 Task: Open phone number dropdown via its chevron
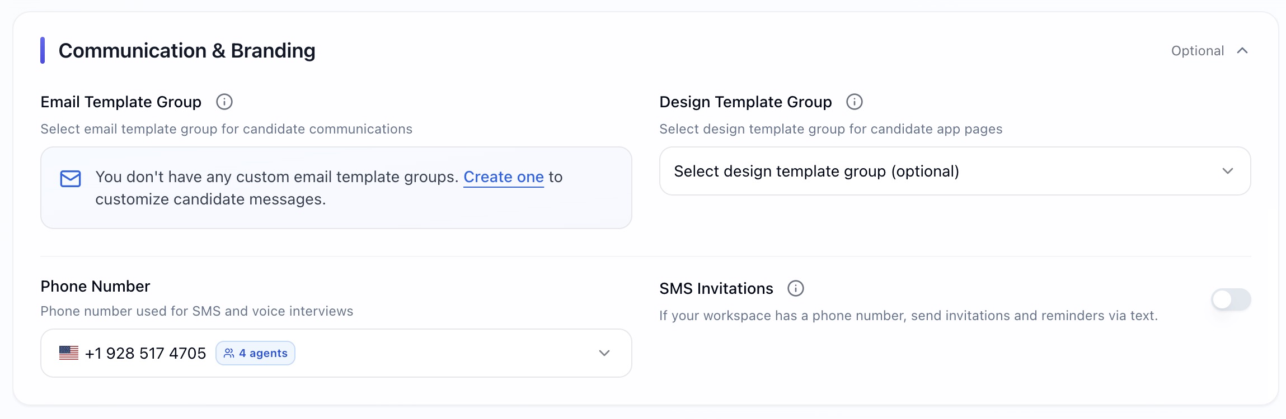click(604, 353)
